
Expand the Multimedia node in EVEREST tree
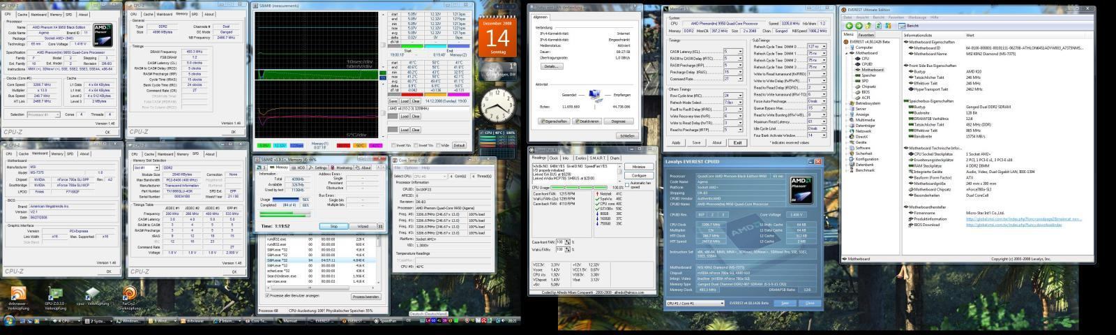(846, 120)
